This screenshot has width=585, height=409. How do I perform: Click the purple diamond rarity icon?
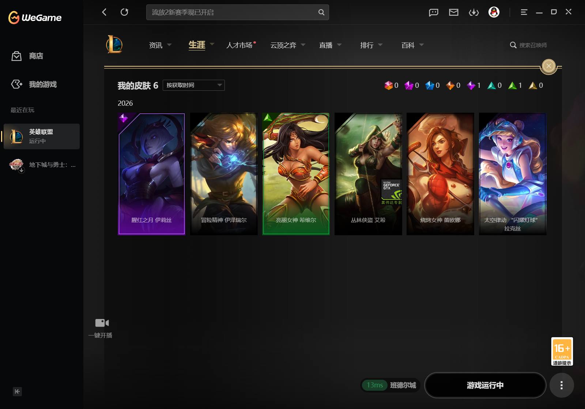[x=471, y=85]
